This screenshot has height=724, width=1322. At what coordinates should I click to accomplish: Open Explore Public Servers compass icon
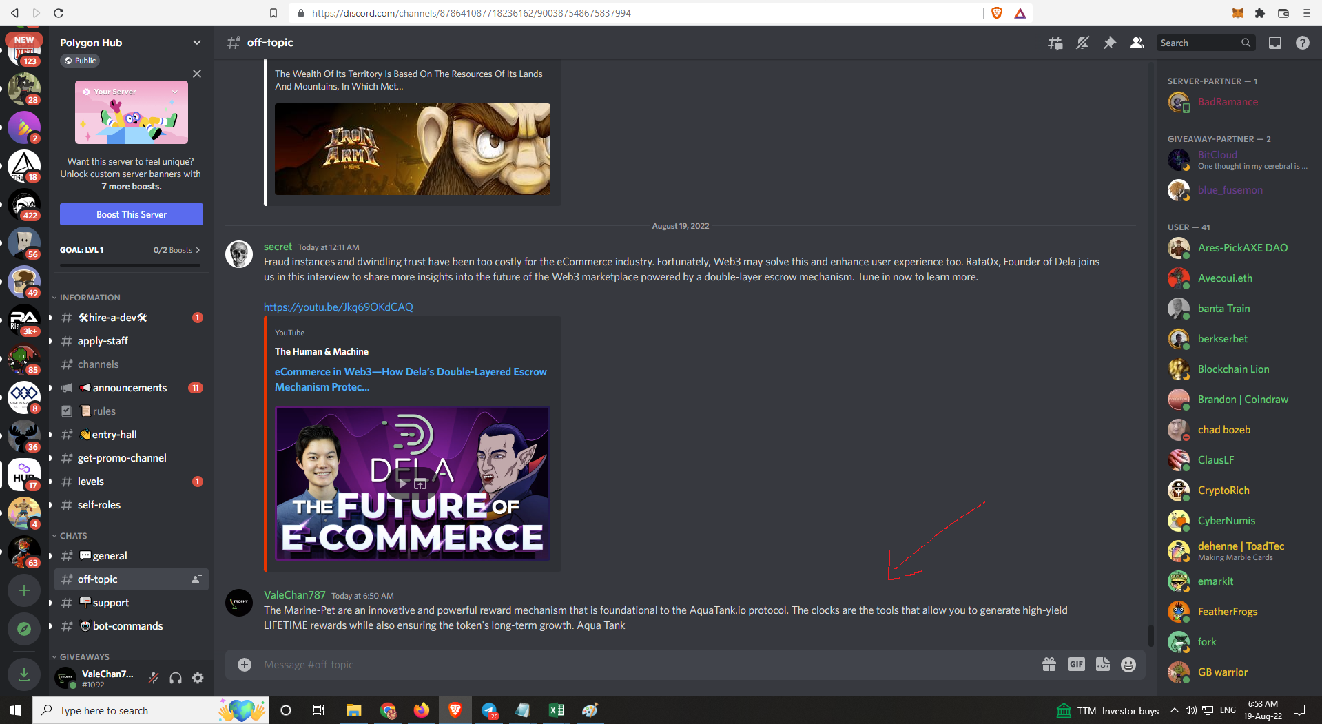(x=24, y=629)
